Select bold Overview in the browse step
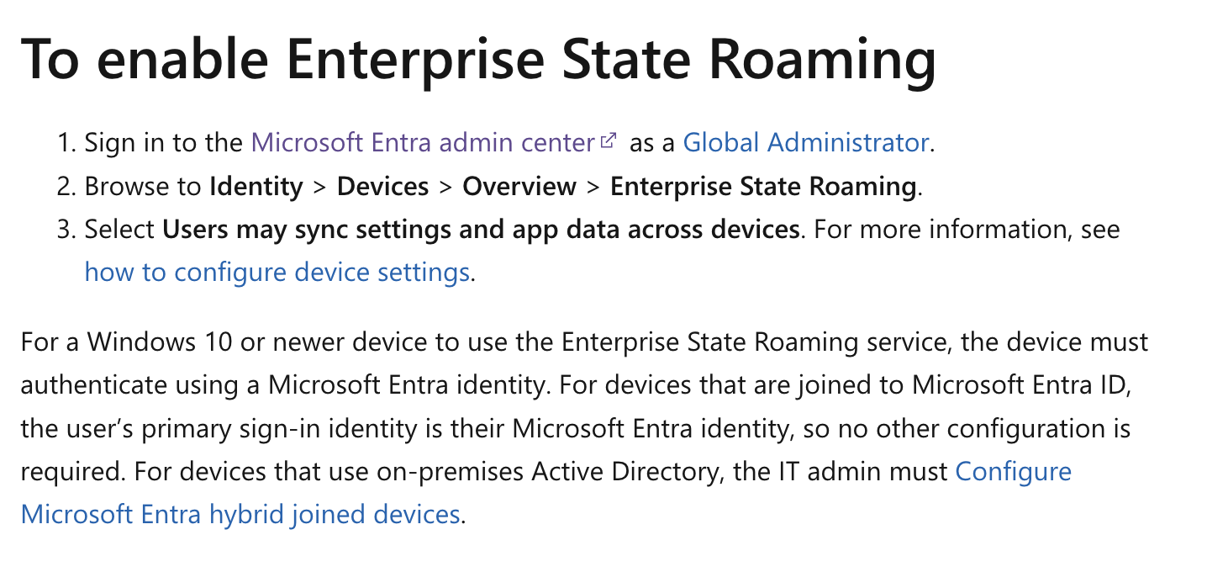This screenshot has width=1207, height=572. tap(519, 186)
